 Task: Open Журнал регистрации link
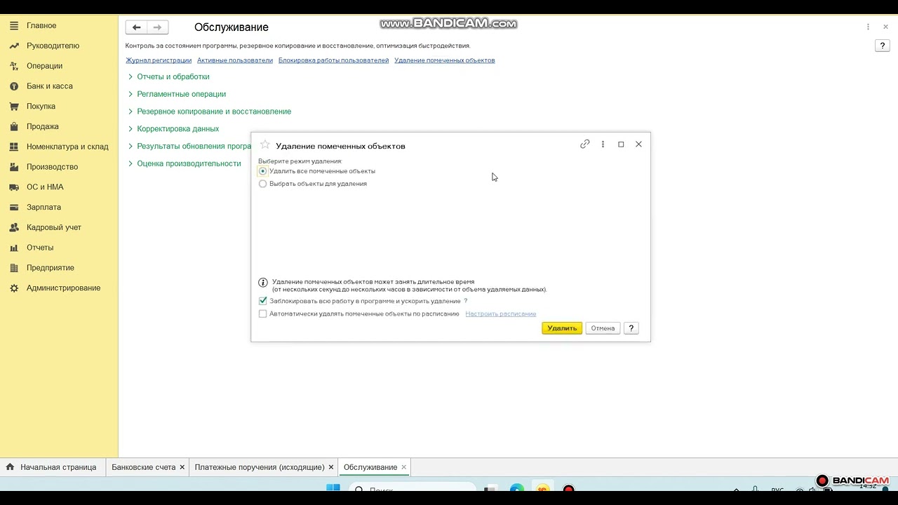pos(159,60)
